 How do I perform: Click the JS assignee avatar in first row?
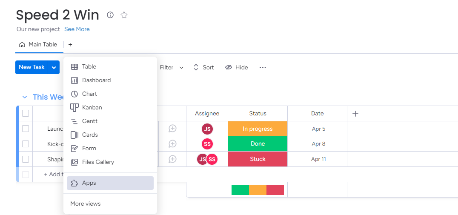pyautogui.click(x=207, y=129)
